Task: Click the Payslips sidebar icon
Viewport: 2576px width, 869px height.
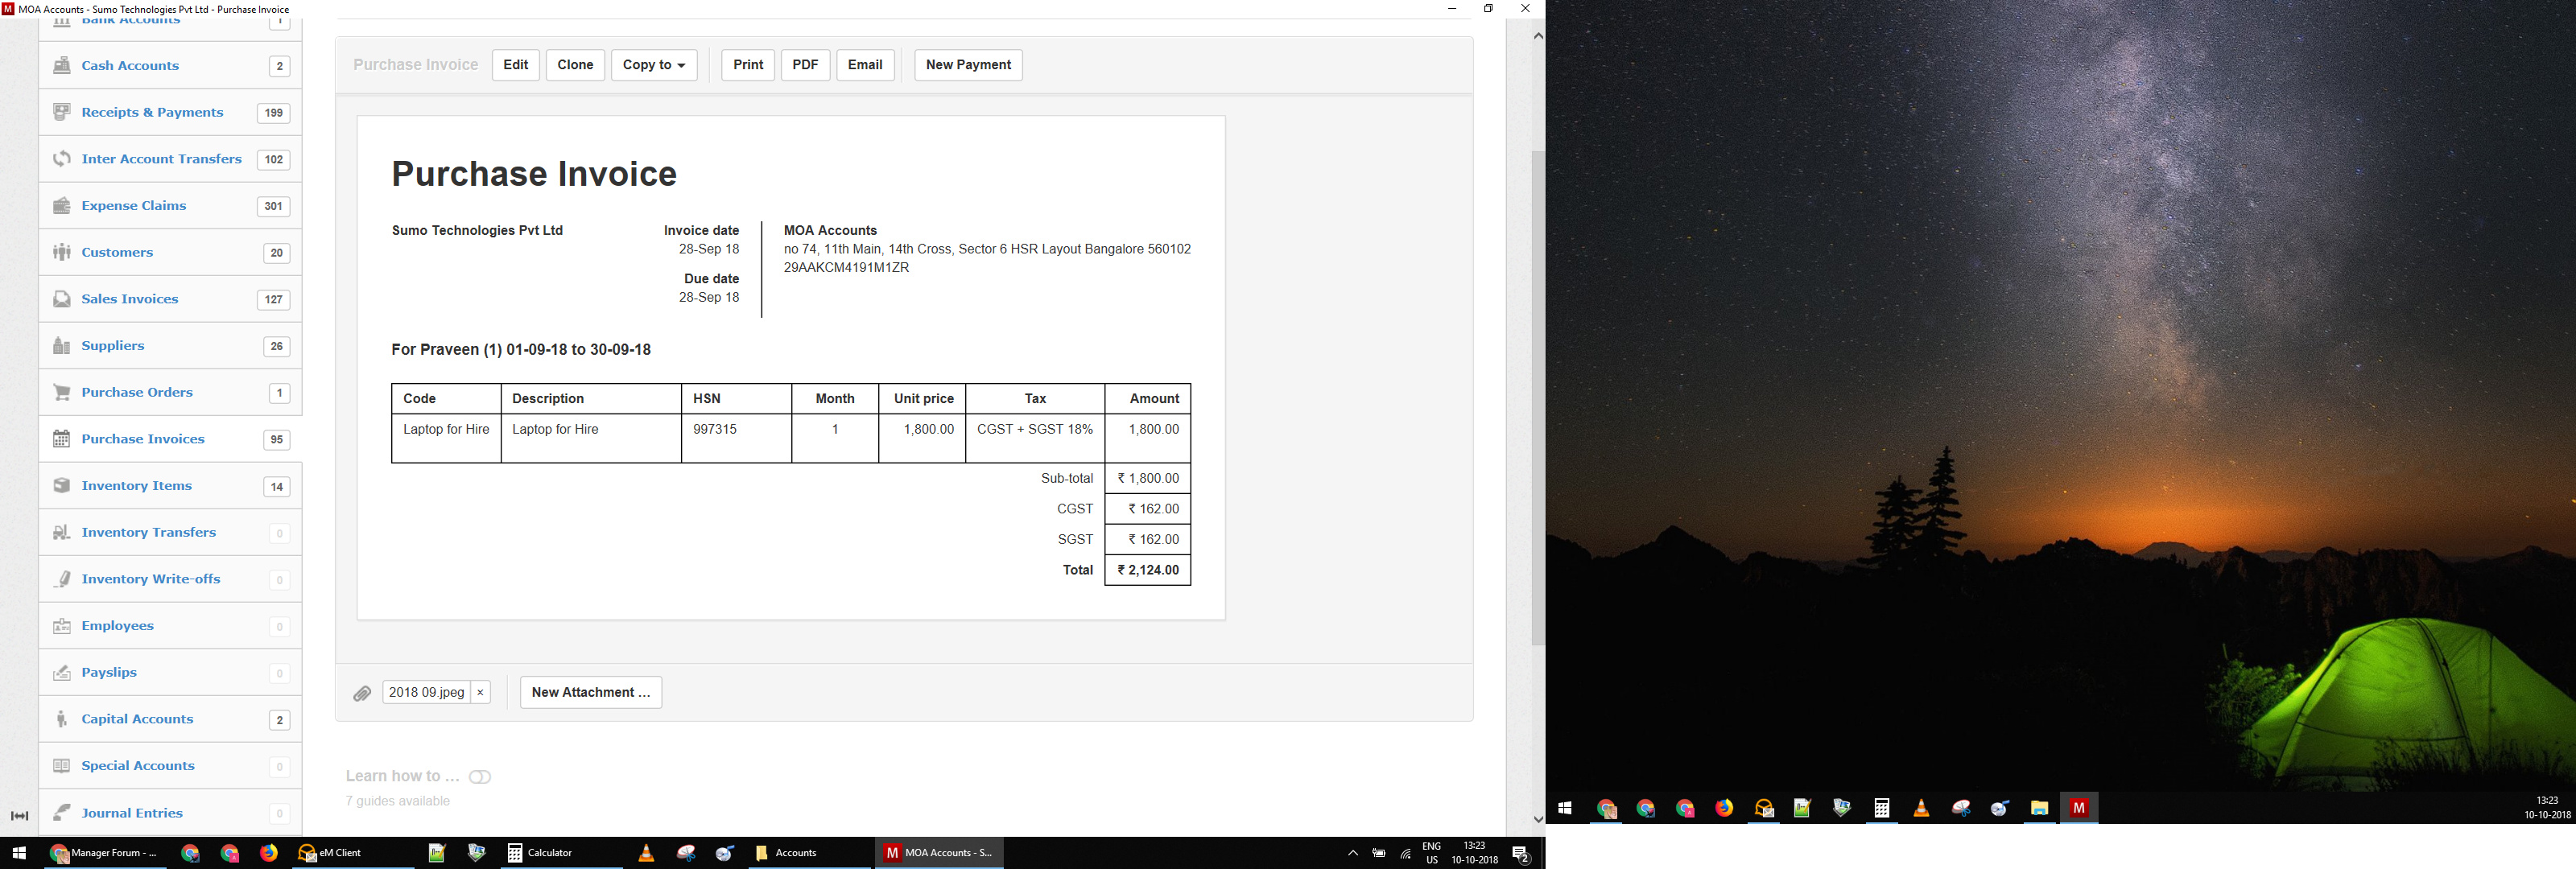Action: point(62,673)
